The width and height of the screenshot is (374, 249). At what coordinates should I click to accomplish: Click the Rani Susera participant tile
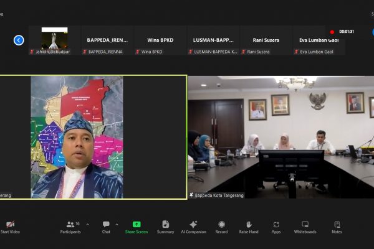click(x=266, y=40)
